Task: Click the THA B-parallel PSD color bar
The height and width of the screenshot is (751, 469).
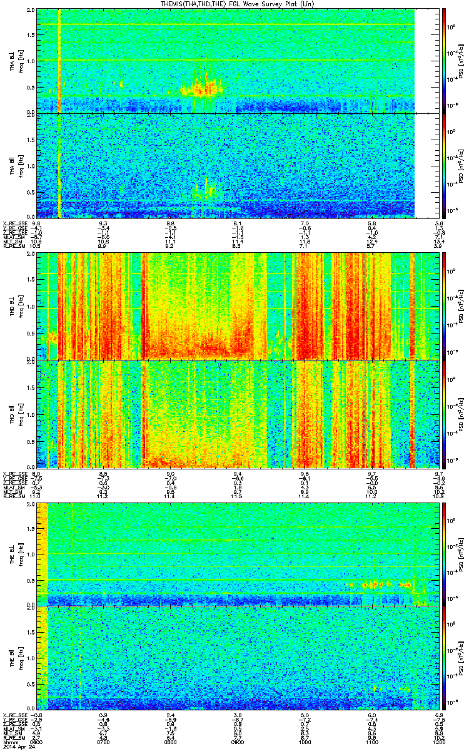Action: click(445, 166)
